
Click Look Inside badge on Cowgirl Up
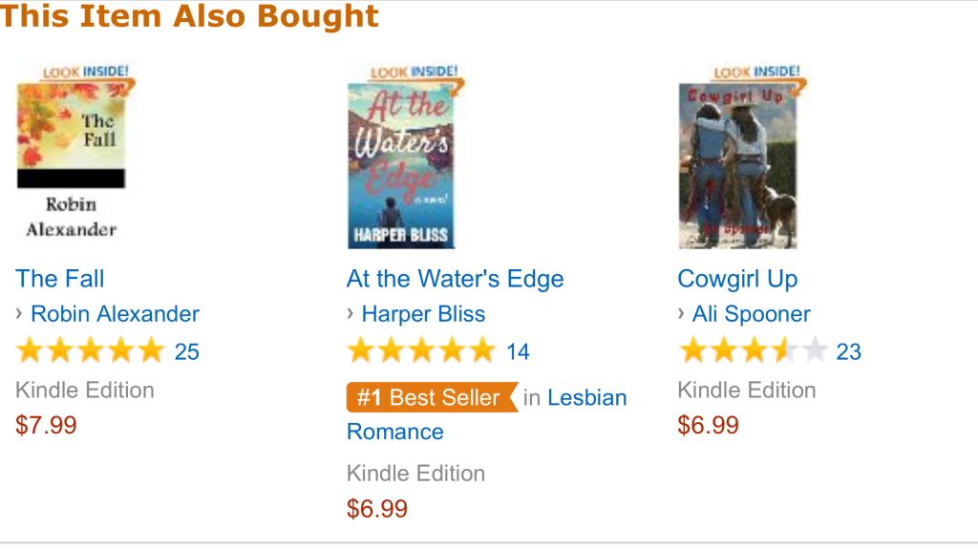point(756,73)
